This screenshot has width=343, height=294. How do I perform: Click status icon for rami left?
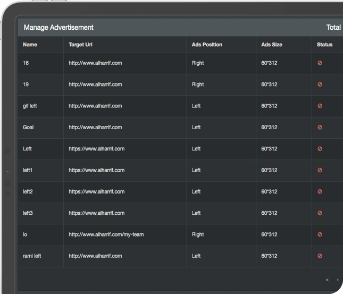coord(320,256)
